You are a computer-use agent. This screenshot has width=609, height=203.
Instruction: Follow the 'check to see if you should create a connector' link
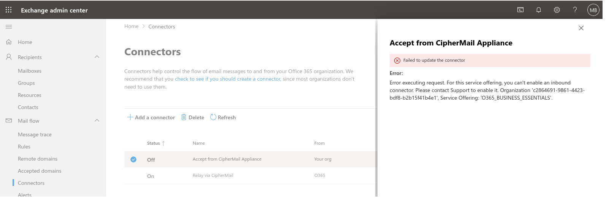228,79
